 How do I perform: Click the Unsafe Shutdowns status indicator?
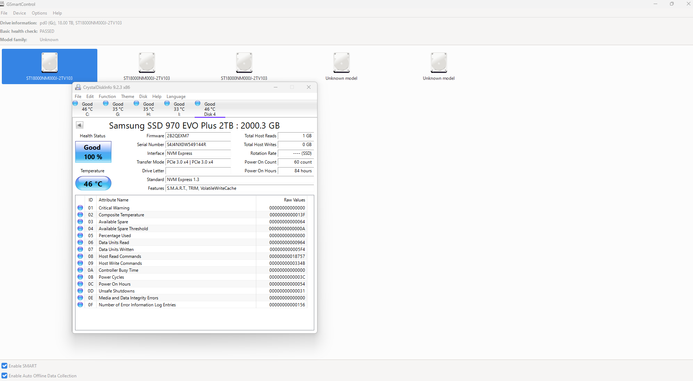80,291
